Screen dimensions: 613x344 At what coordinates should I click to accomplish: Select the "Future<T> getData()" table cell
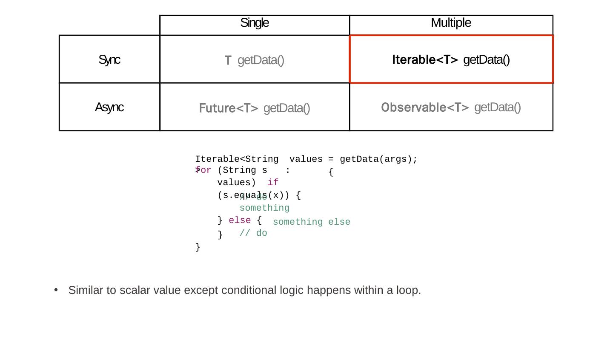pos(255,109)
